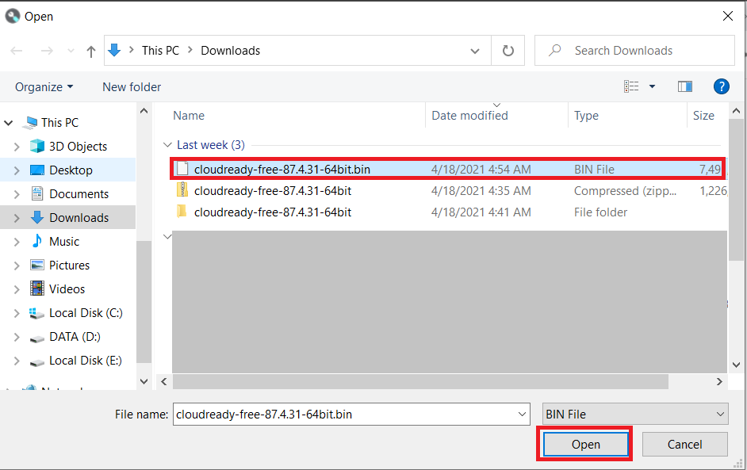
Task: Collapse the Last week group
Action: (167, 145)
